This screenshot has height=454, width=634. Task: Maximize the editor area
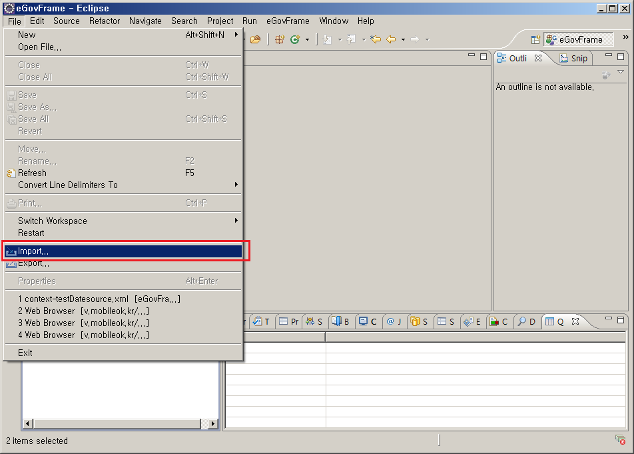[483, 57]
